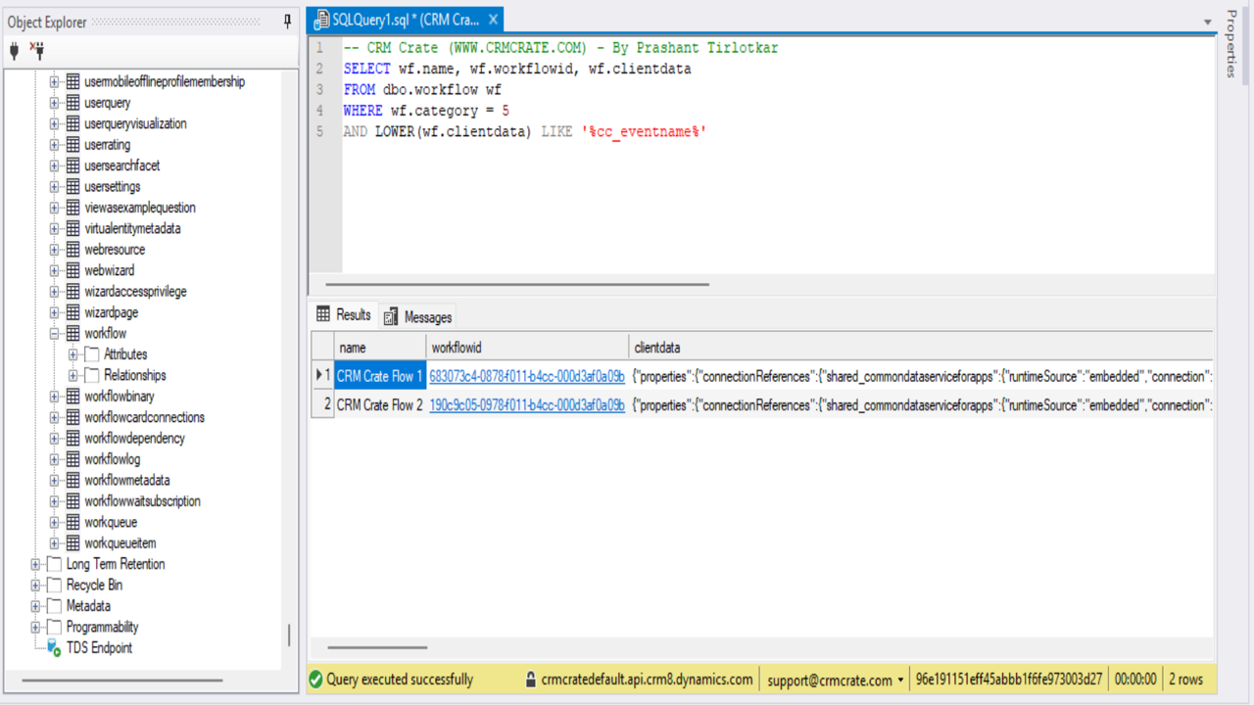Click the workflowdependency table icon
The height and width of the screenshot is (705, 1254).
click(x=72, y=439)
